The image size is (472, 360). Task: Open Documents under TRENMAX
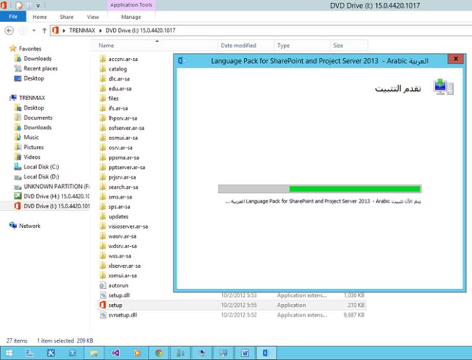38,118
